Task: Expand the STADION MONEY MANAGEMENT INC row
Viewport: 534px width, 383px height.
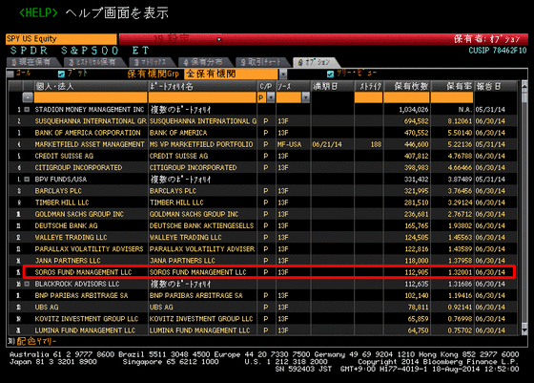Action: pyautogui.click(x=27, y=110)
